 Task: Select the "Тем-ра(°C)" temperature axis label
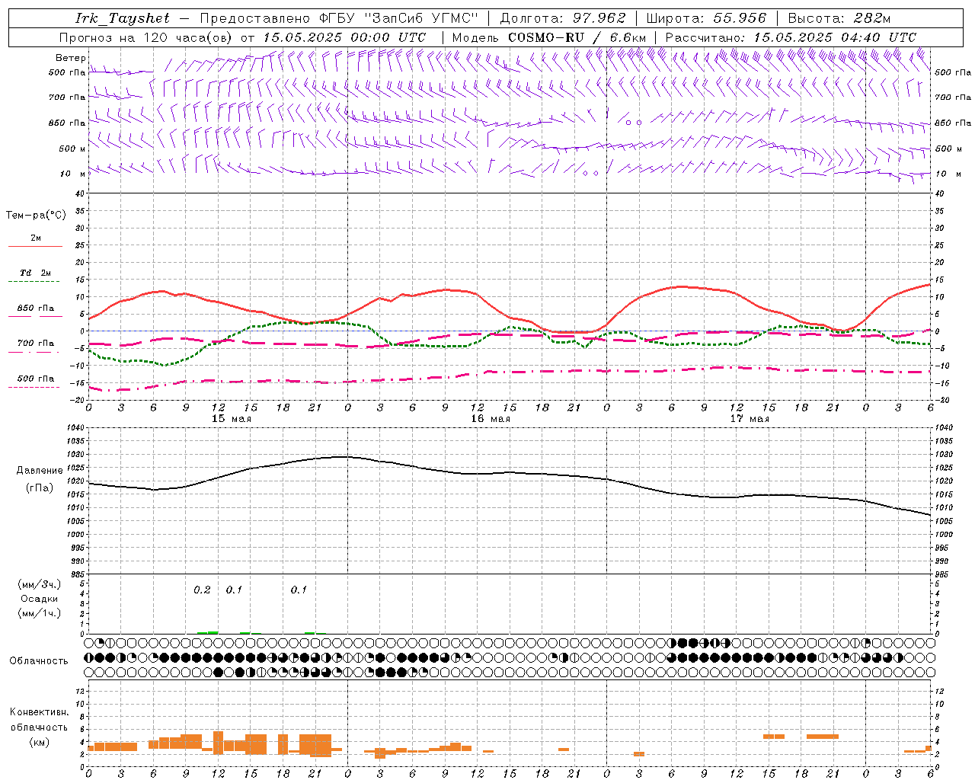click(x=36, y=216)
